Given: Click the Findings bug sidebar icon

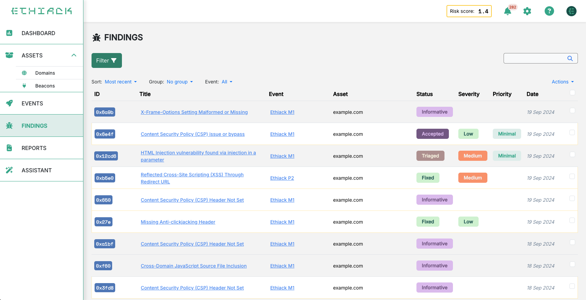Looking at the screenshot, I should pos(9,126).
